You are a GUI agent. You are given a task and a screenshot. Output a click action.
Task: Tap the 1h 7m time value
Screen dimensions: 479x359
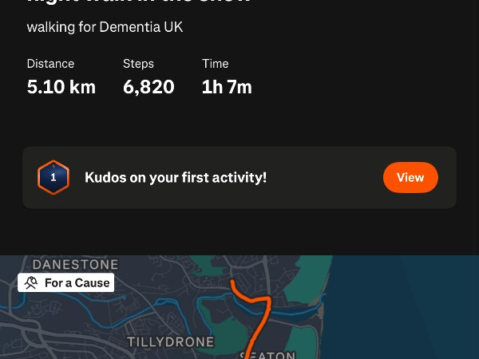pos(227,87)
